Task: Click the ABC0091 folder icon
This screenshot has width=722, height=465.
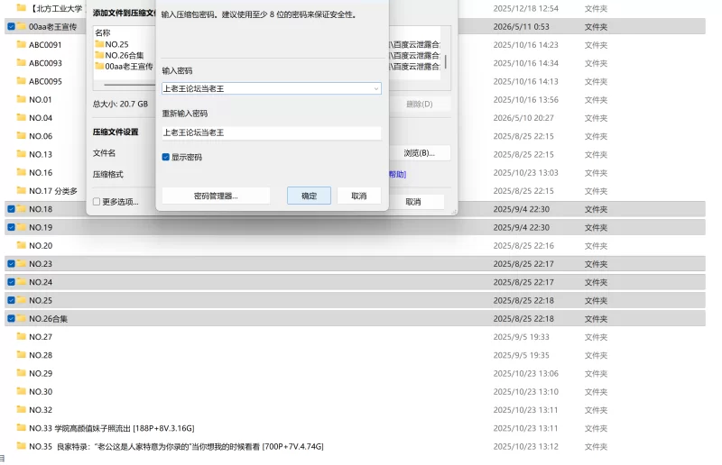Action: pos(21,45)
